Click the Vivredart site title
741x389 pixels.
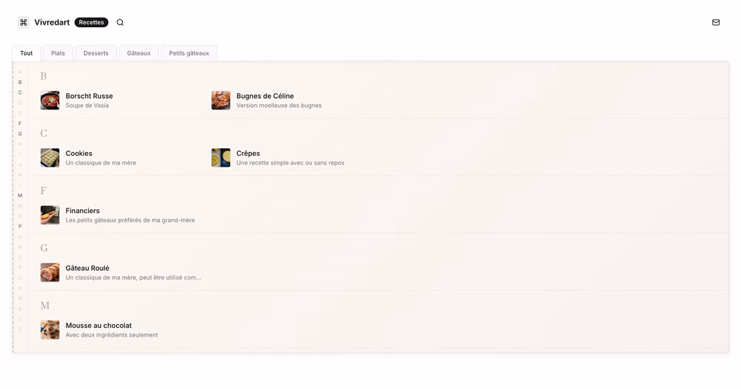tap(52, 22)
